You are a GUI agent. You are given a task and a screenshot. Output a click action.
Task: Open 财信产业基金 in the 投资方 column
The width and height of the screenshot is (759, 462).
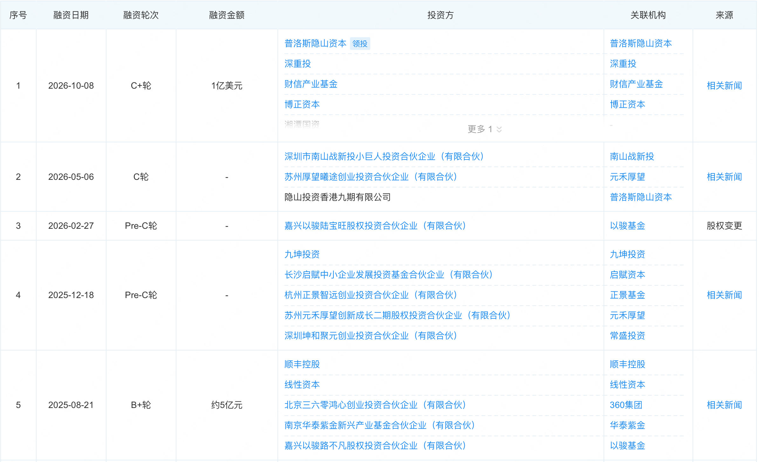[x=311, y=84]
